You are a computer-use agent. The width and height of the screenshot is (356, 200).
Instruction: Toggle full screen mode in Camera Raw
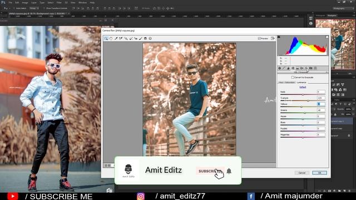coord(273,38)
